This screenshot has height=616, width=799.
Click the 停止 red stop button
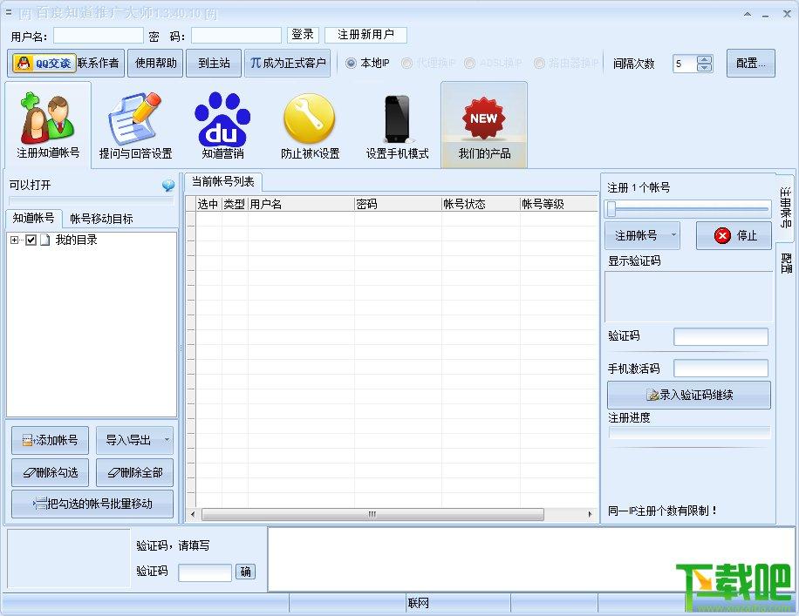[734, 236]
